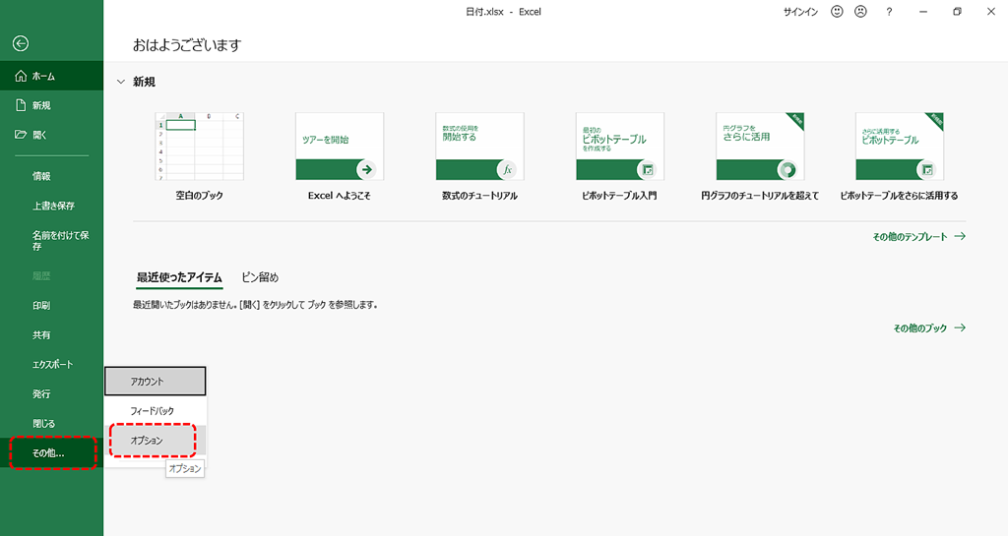Switch to the 最近使ったアイテム tab

pyautogui.click(x=179, y=278)
